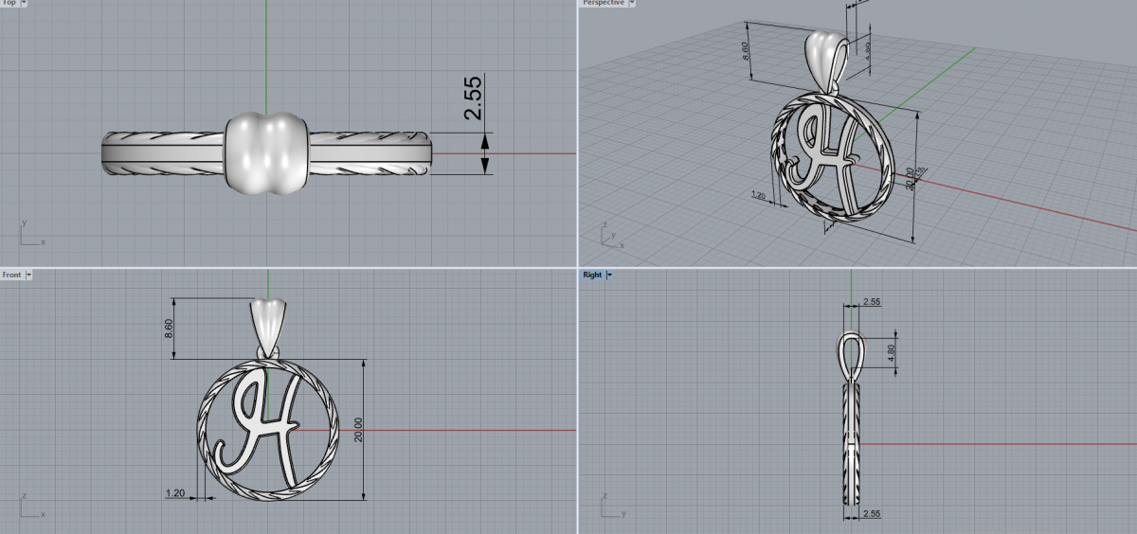The image size is (1137, 534).
Task: Select the 4.80 dimension in Right view
Action: click(891, 352)
